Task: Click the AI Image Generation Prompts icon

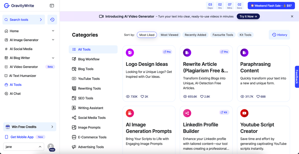Action: click(x=130, y=113)
